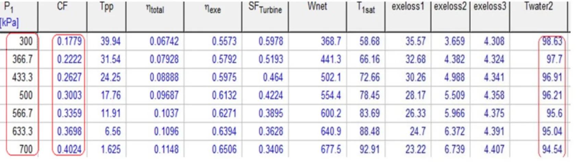Click Wnet cell 554.4
This screenshot has width=576, height=162.
pyautogui.click(x=318, y=95)
